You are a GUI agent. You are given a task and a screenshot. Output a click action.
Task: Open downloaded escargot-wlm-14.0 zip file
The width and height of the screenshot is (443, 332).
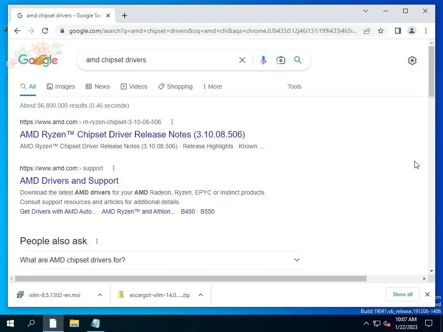[154, 295]
